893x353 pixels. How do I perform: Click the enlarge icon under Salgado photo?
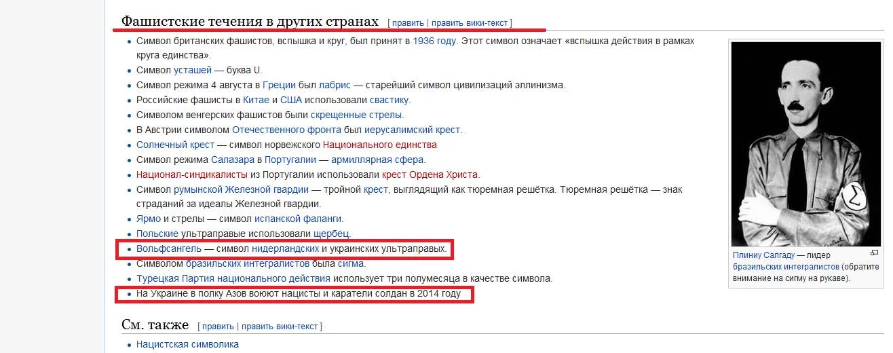874,253
